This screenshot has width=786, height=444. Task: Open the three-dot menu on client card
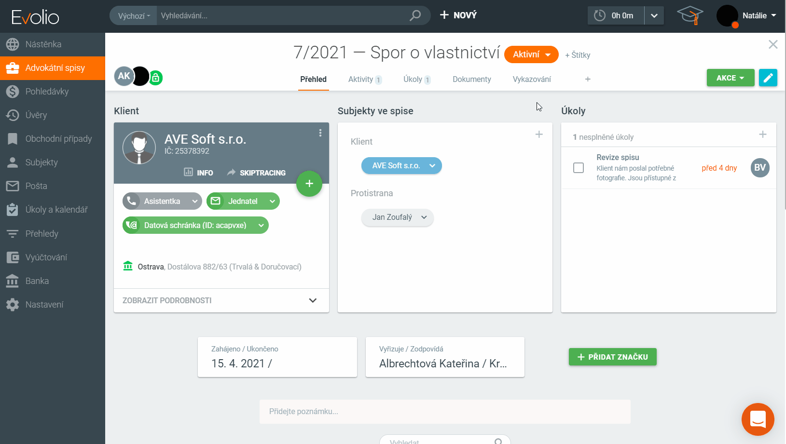pyautogui.click(x=320, y=133)
